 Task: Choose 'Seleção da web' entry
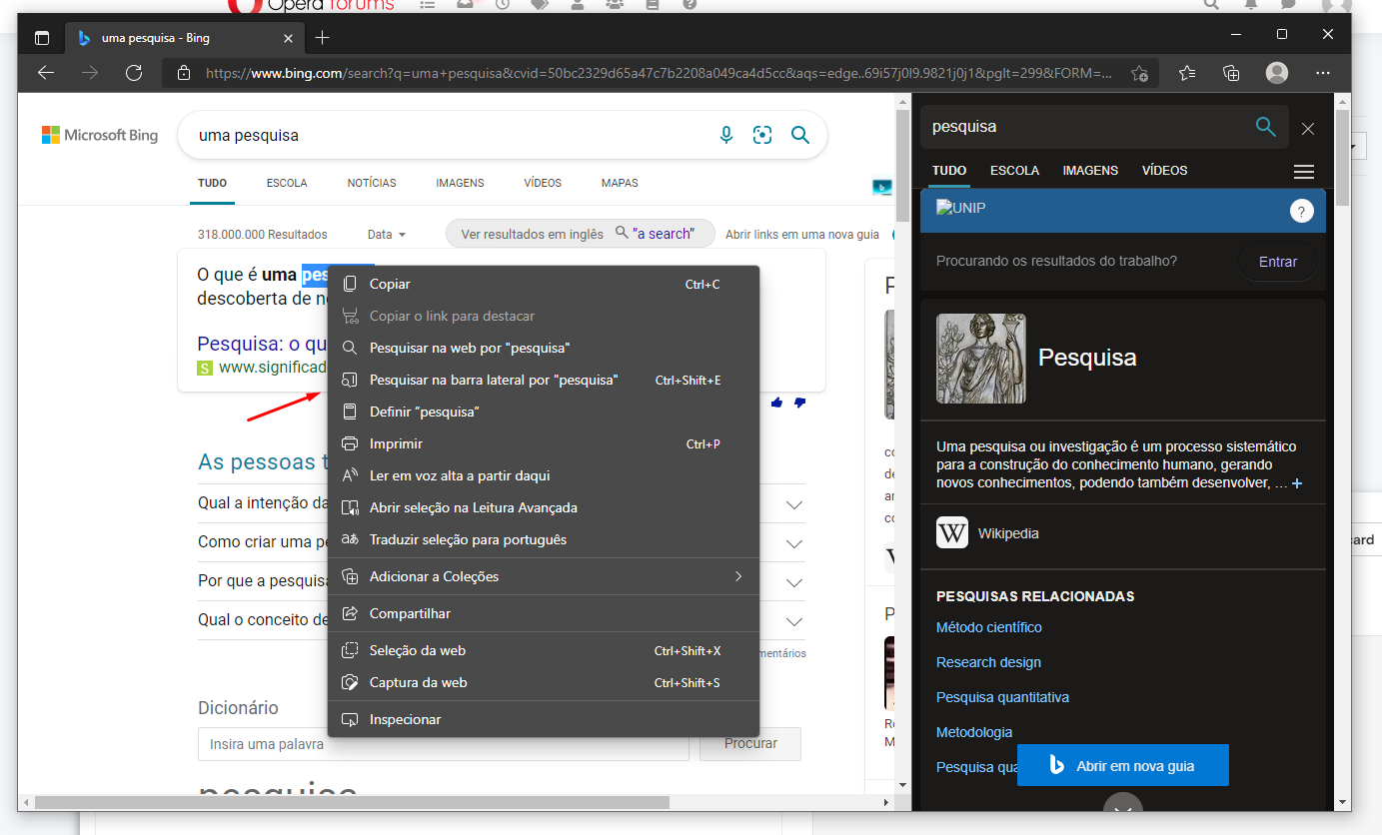544,650
